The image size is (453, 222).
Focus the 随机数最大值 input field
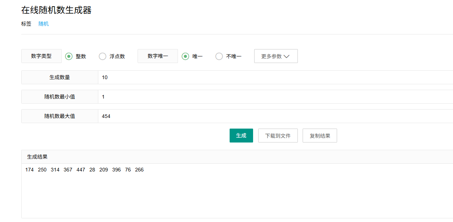[275, 116]
